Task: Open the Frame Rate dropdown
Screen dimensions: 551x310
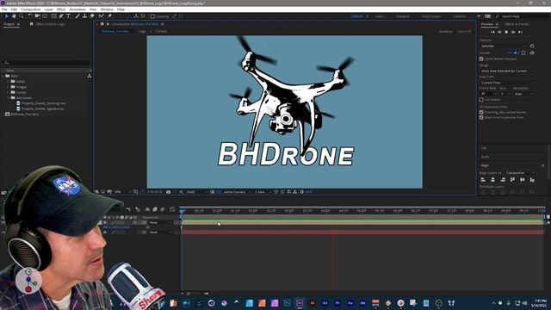Action: click(x=489, y=94)
